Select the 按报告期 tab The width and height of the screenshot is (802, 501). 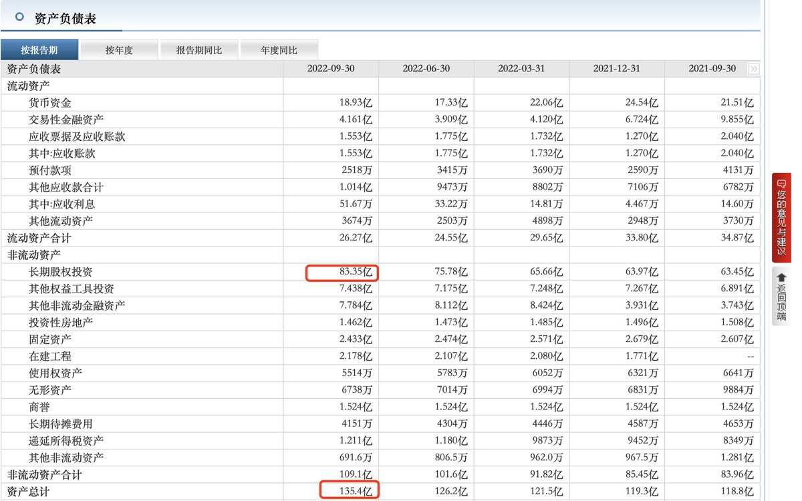coord(39,50)
